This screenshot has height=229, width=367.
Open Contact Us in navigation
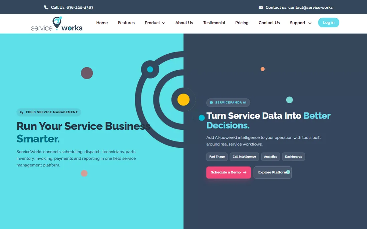(269, 23)
